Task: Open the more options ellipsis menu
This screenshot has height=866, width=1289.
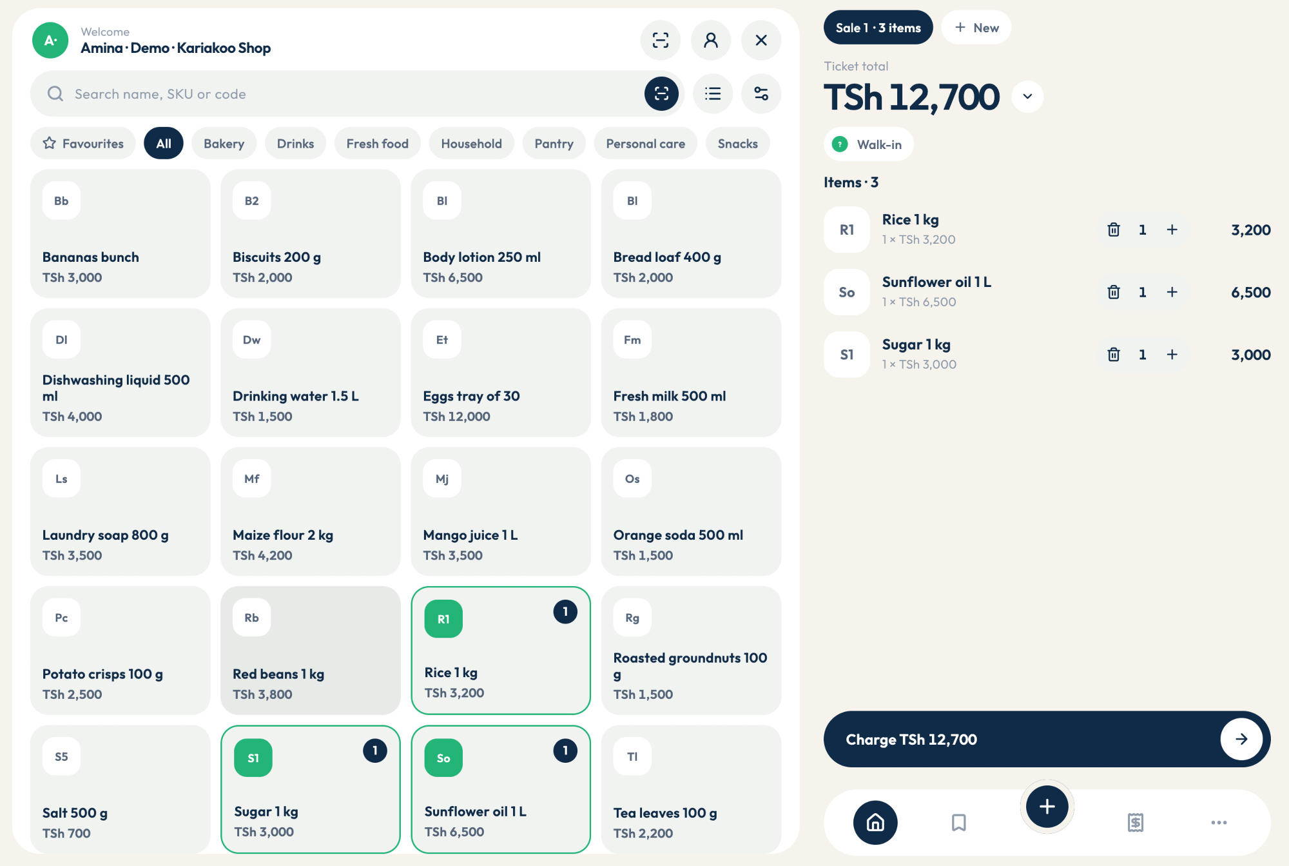Action: click(x=1219, y=823)
